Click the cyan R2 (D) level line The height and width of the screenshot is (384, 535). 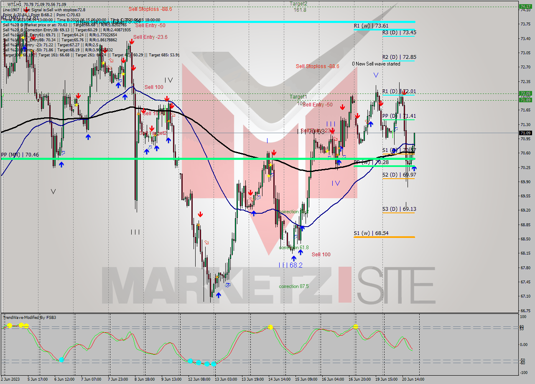pos(398,61)
